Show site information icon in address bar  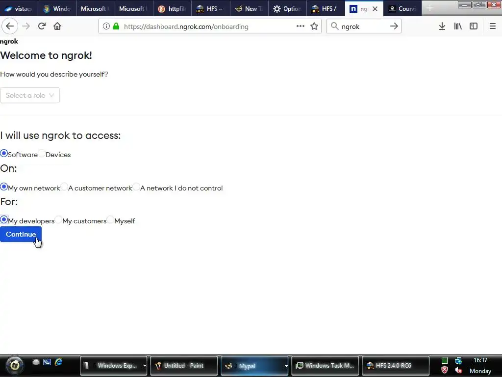(x=106, y=27)
